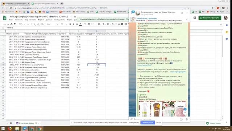The height and width of the screenshot is (131, 232).
Task: Open the vertical align dropdown
Action: point(104,24)
